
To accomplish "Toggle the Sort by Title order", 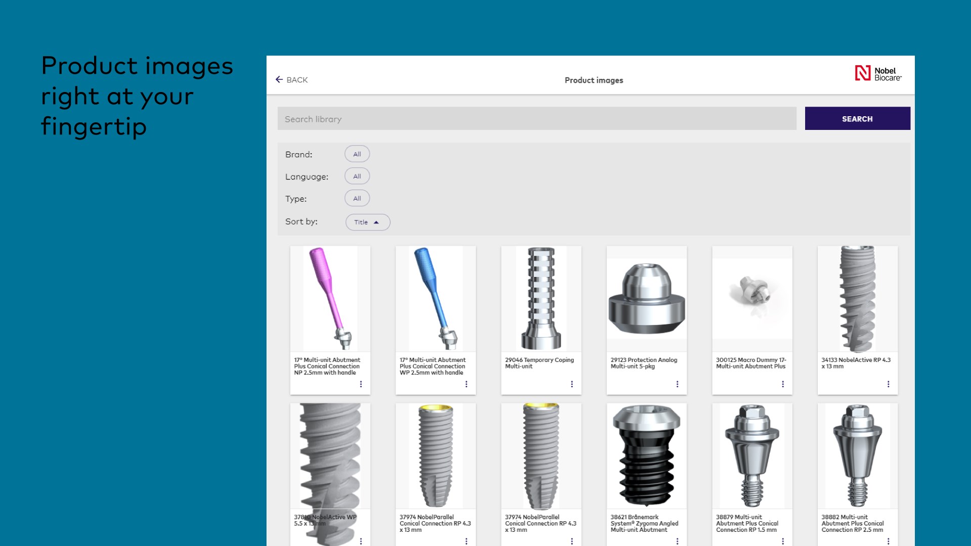I will (x=368, y=222).
